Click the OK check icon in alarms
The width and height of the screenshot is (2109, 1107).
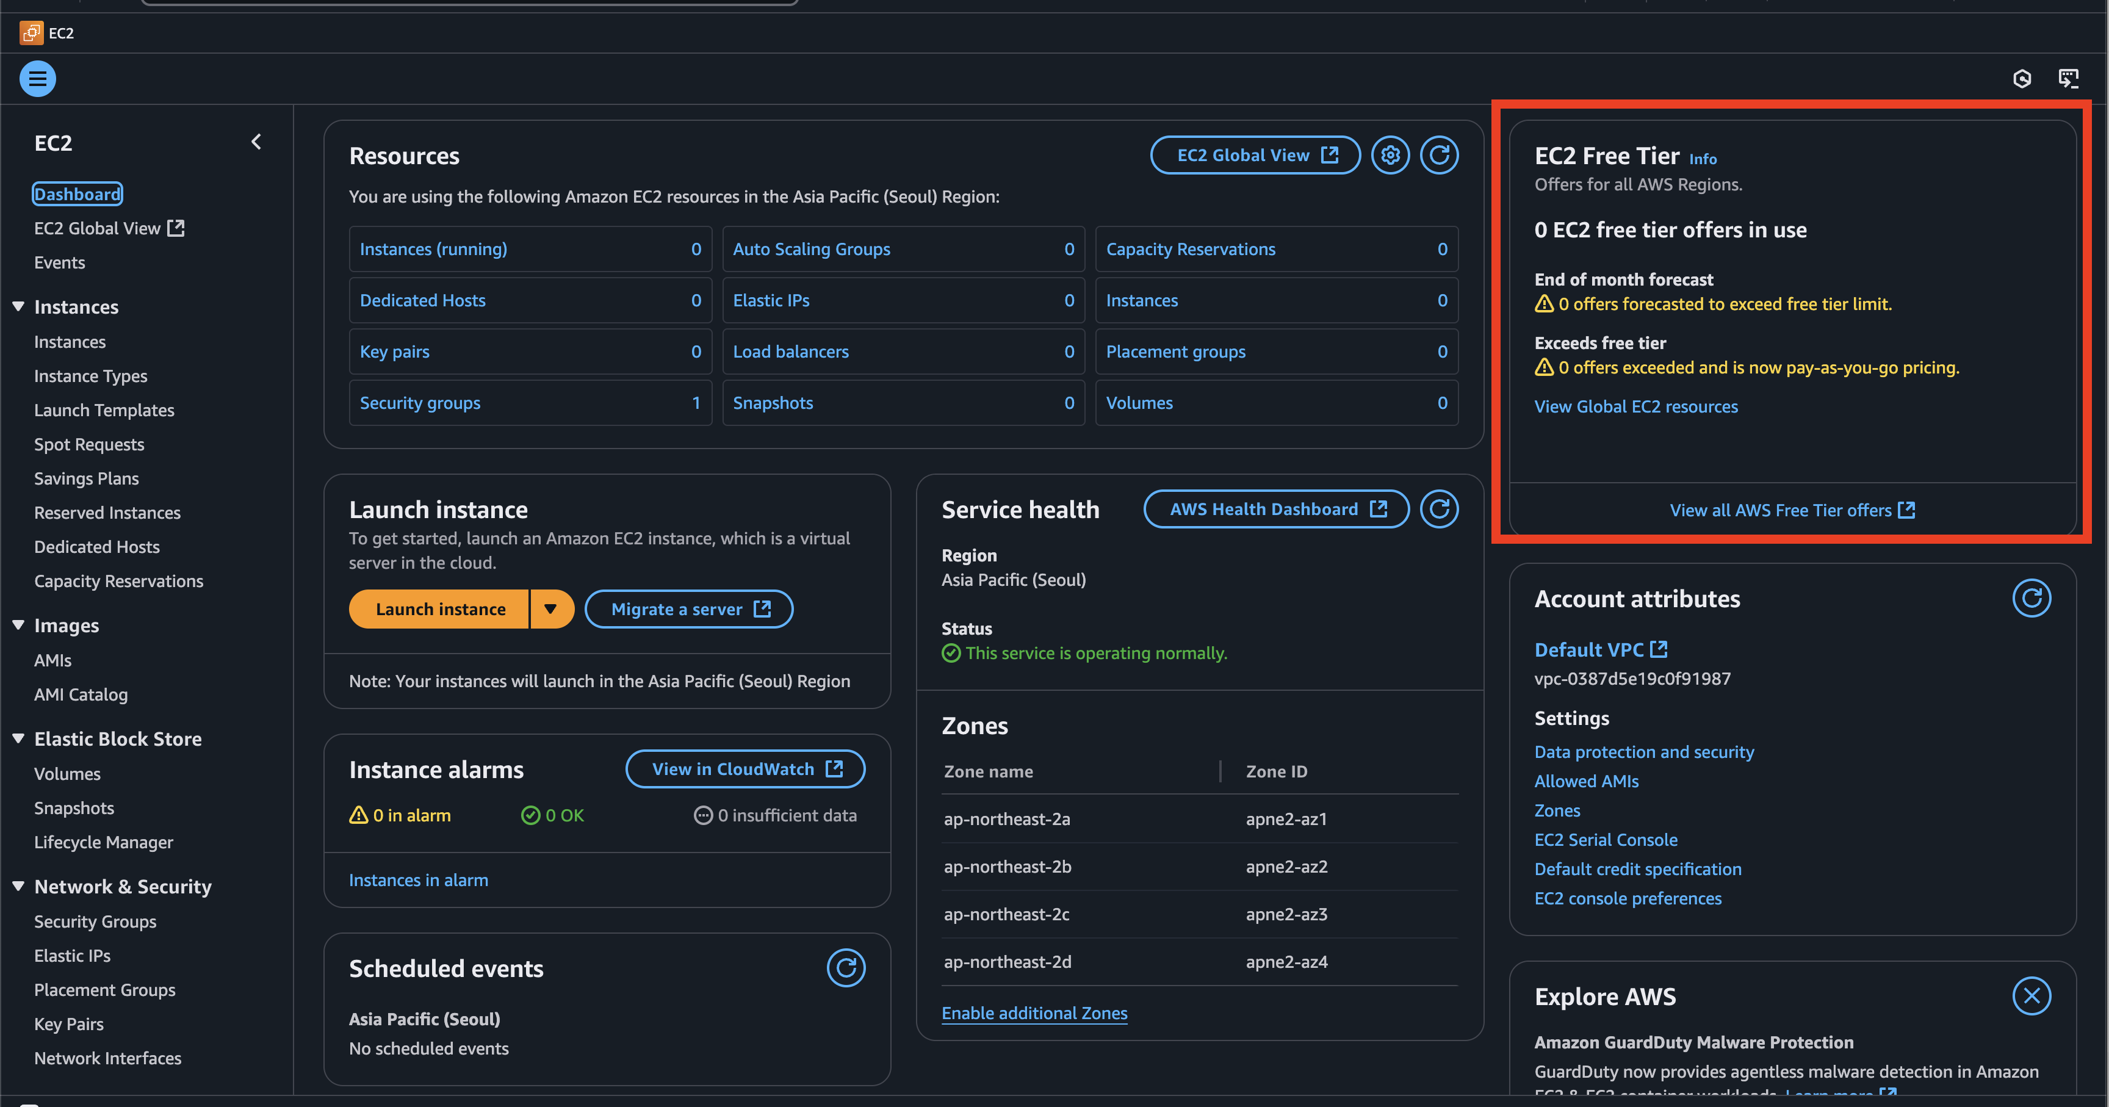click(530, 815)
